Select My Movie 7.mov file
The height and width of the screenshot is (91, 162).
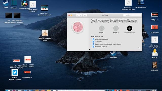[141, 2]
